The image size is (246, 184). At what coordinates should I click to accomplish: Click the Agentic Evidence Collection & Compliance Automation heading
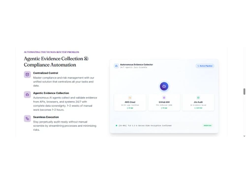(x=56, y=62)
